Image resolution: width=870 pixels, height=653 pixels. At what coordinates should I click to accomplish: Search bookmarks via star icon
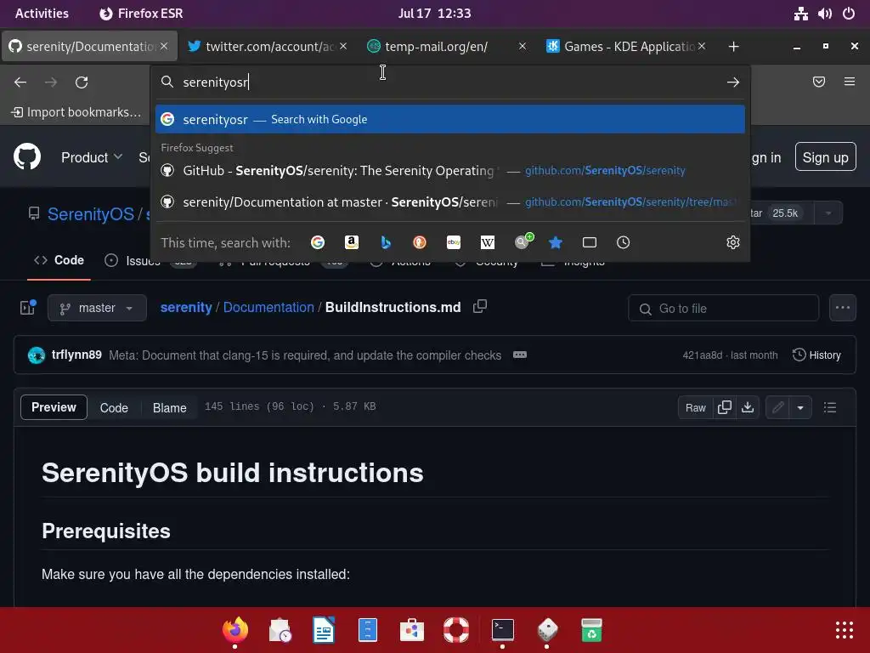556,242
